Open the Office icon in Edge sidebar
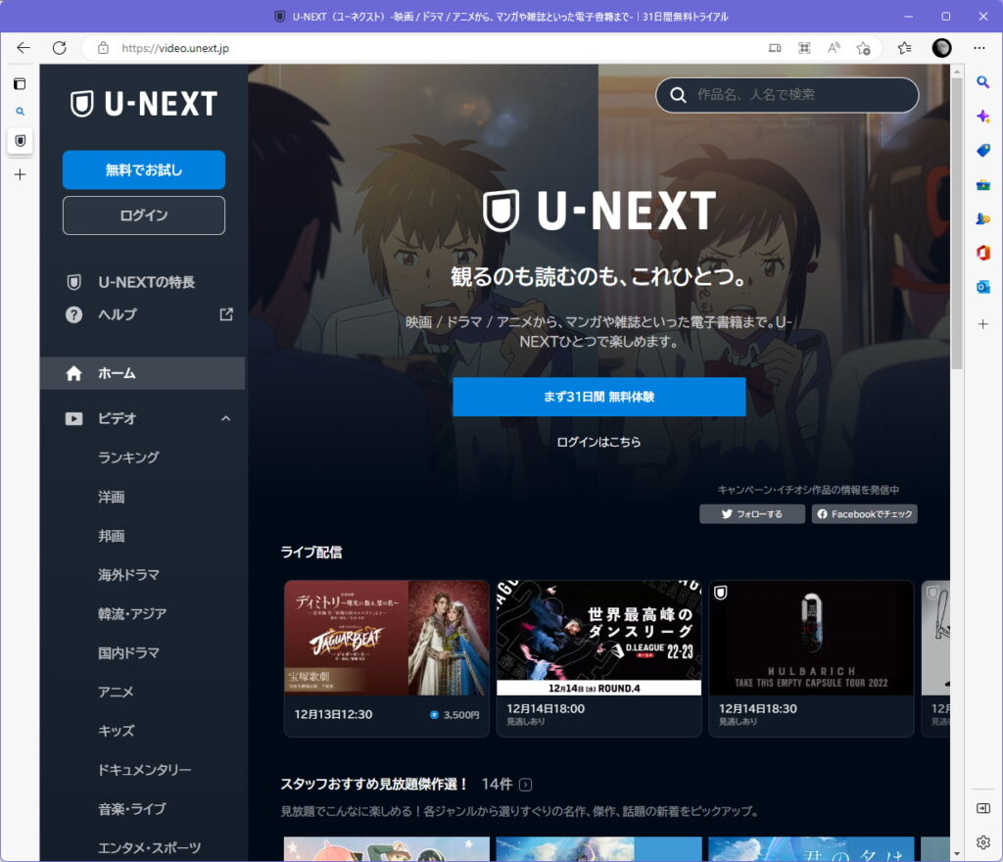 click(x=983, y=253)
